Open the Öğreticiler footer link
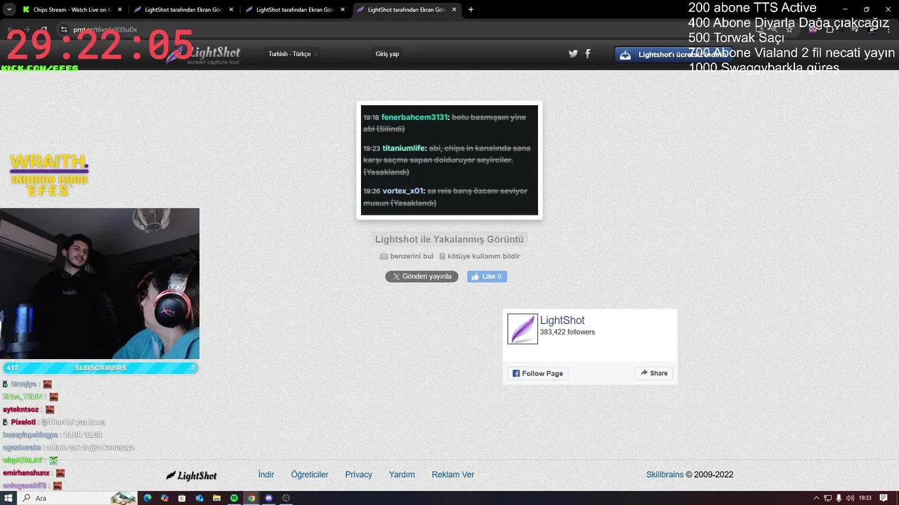 [310, 475]
